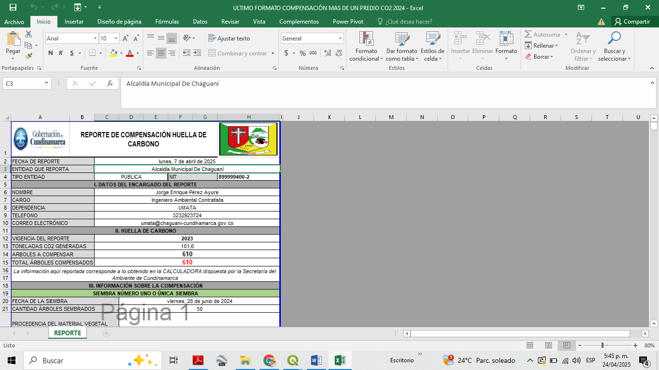
Task: Open Word from the Windows taskbar
Action: point(316,360)
